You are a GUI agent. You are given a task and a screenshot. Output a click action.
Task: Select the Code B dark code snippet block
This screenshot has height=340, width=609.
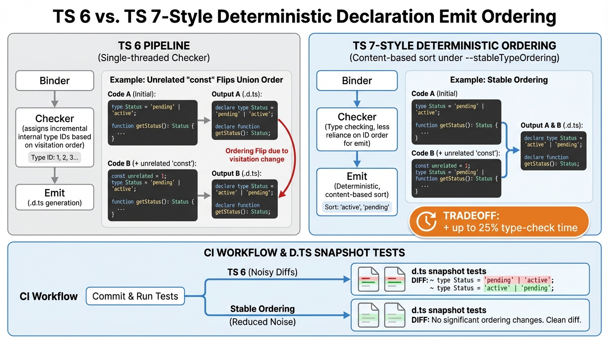point(152,196)
